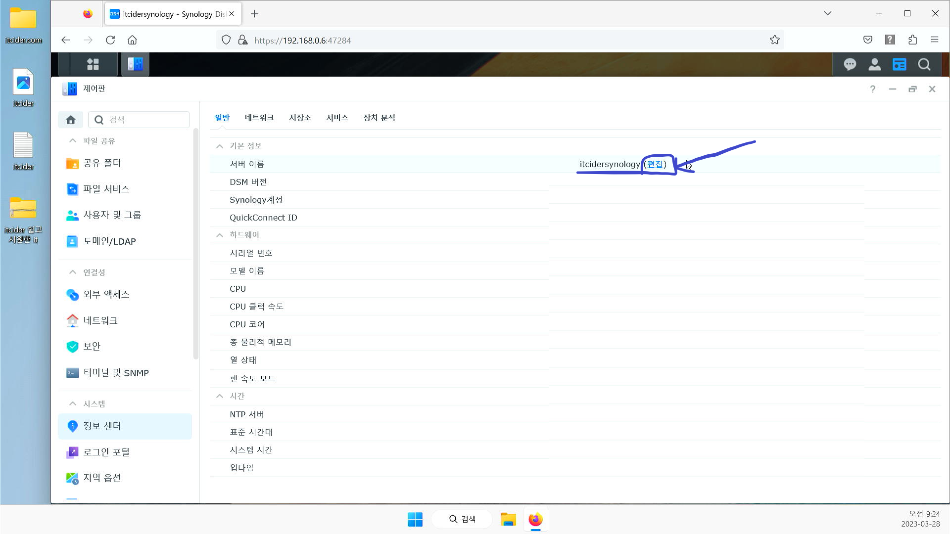This screenshot has height=534, width=950.
Task: Switch to the 저장소 tab
Action: (x=300, y=118)
